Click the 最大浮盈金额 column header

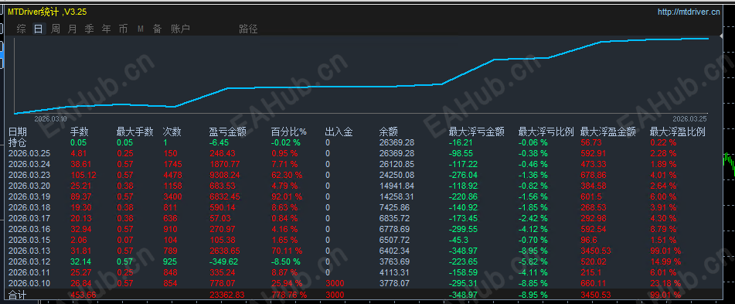point(608,132)
